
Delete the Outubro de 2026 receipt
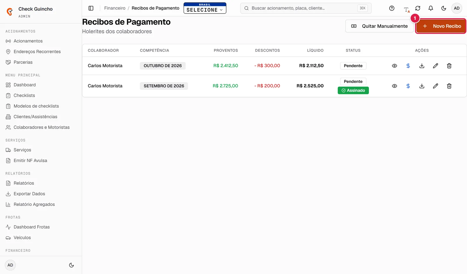point(449,66)
